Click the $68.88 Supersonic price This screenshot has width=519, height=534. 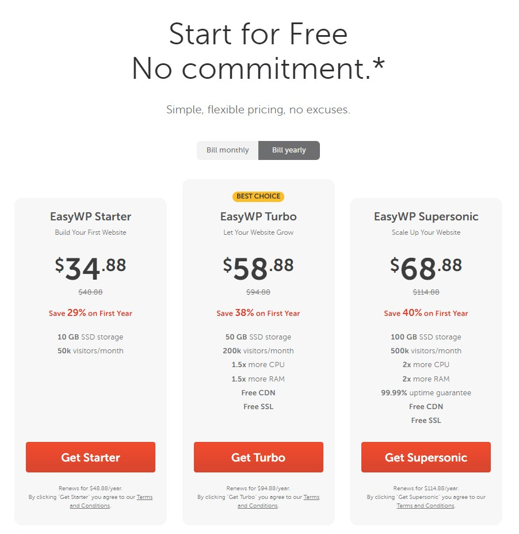tap(426, 268)
